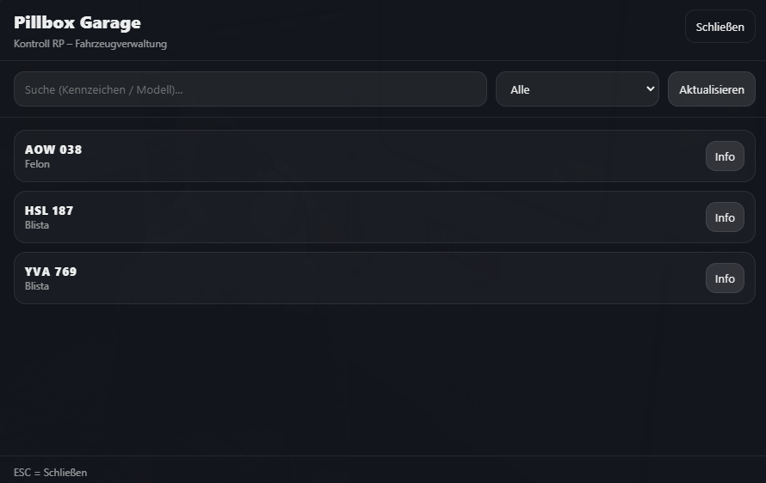
Task: View Info for vehicle YVA 769
Action: point(725,278)
